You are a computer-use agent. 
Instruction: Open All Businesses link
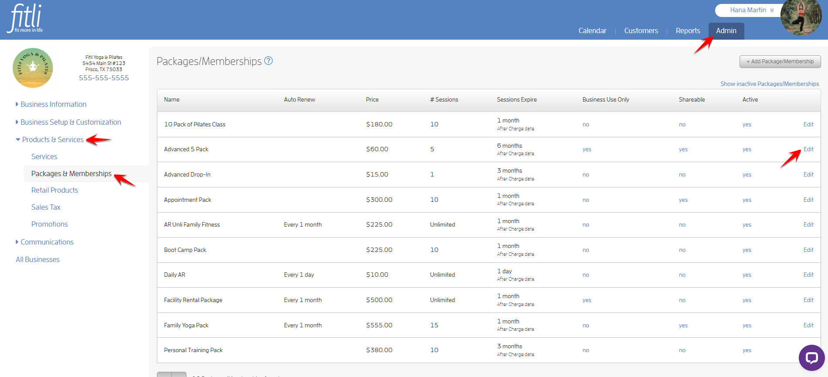(37, 259)
